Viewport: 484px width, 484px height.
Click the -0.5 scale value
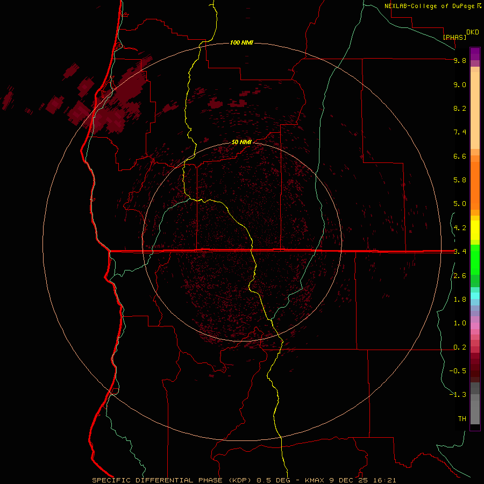[x=458, y=371]
